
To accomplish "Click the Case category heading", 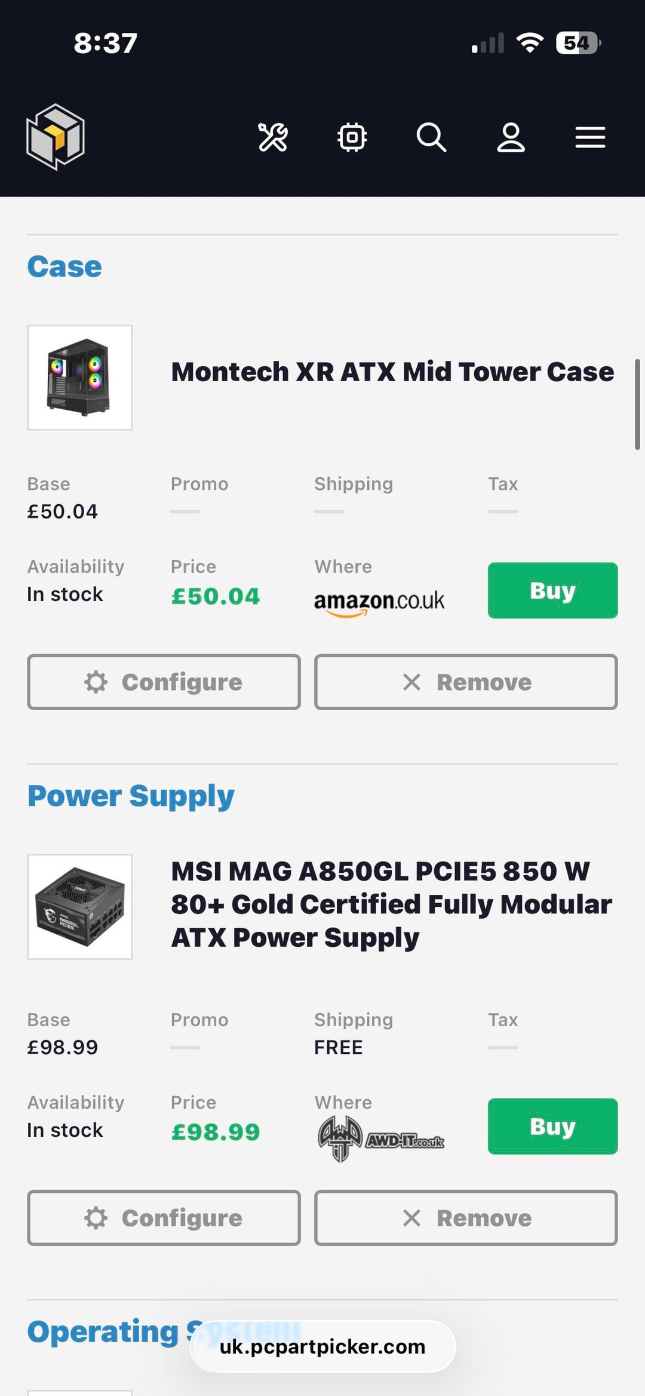I will (x=64, y=266).
